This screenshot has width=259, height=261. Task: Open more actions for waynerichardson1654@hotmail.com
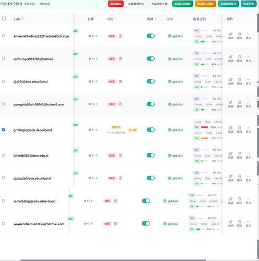pos(248,223)
